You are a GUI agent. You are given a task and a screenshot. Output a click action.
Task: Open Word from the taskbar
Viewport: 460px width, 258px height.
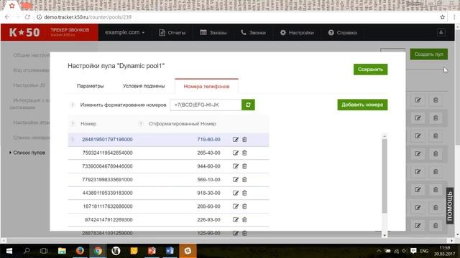tap(170, 251)
